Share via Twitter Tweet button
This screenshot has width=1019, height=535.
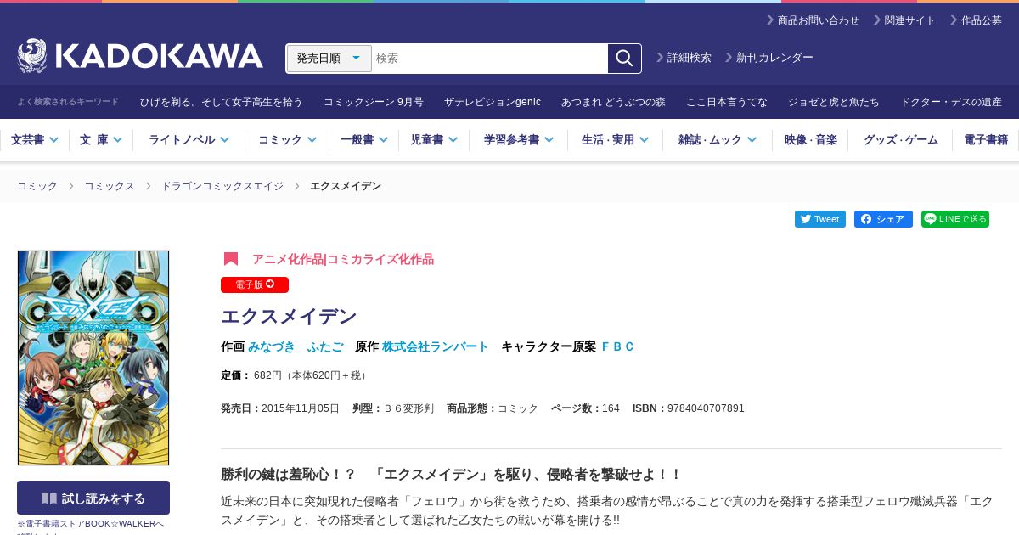(820, 219)
